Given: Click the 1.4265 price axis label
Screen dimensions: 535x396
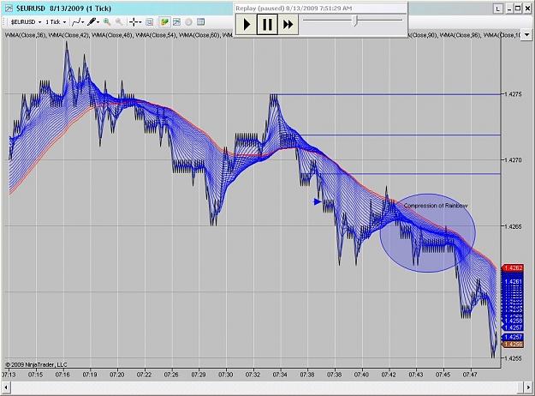Looking at the screenshot, I should coord(513,225).
